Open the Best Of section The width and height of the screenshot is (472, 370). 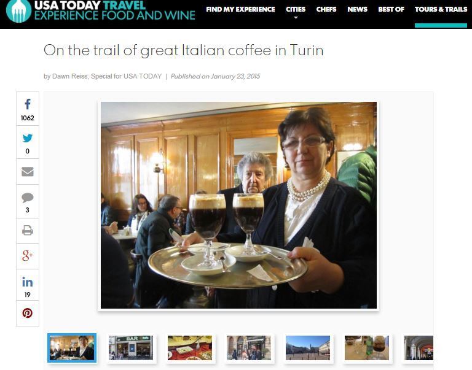tap(391, 9)
